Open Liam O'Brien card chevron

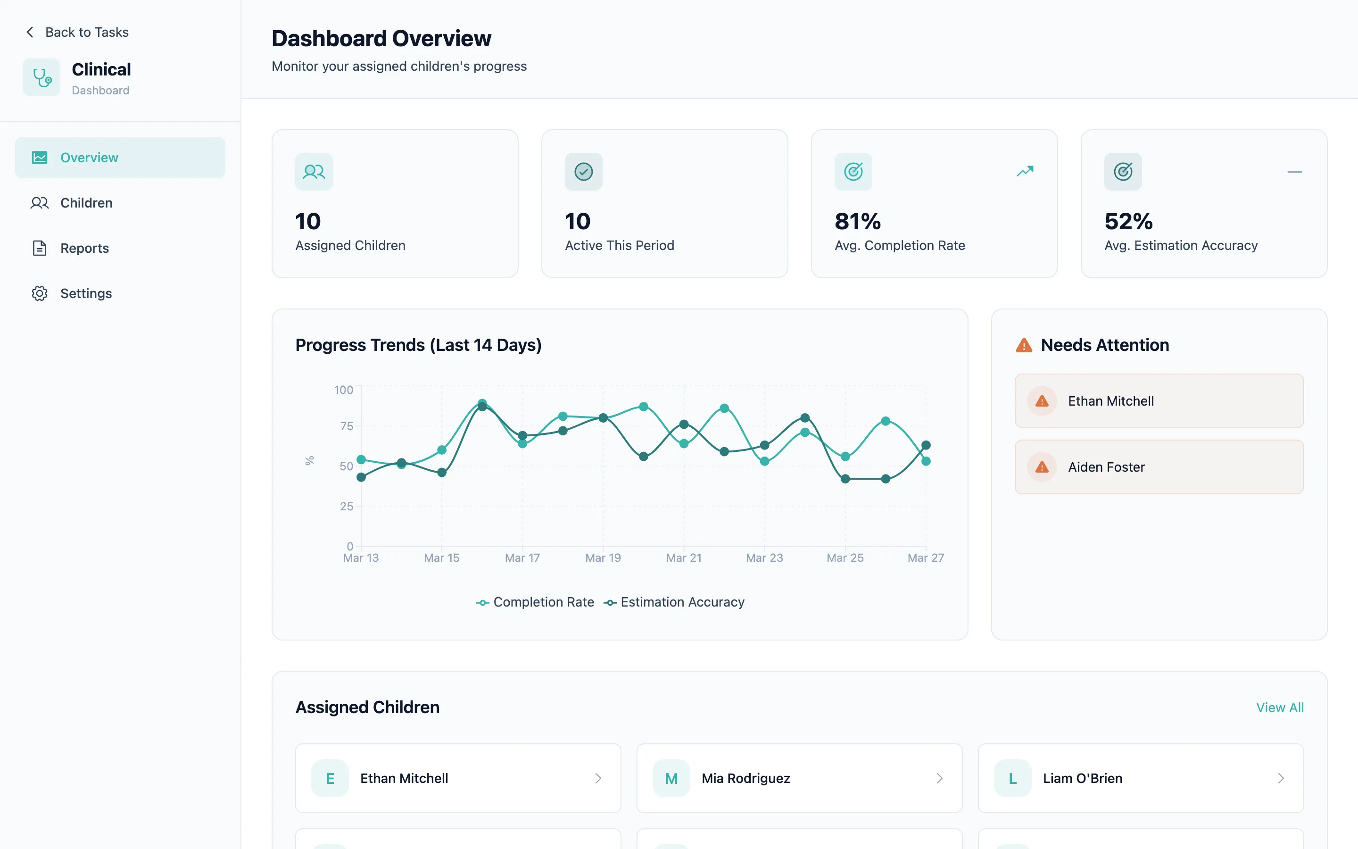coord(1281,778)
